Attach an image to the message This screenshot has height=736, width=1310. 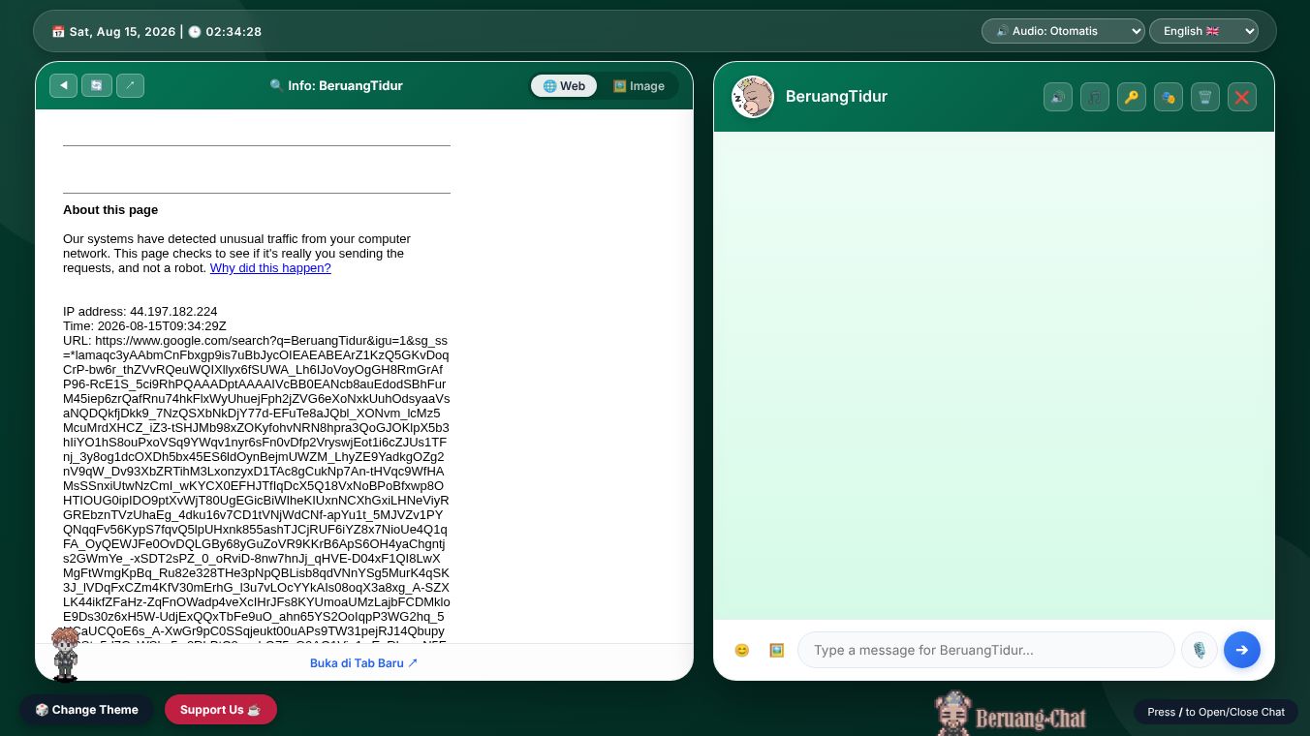click(x=776, y=650)
